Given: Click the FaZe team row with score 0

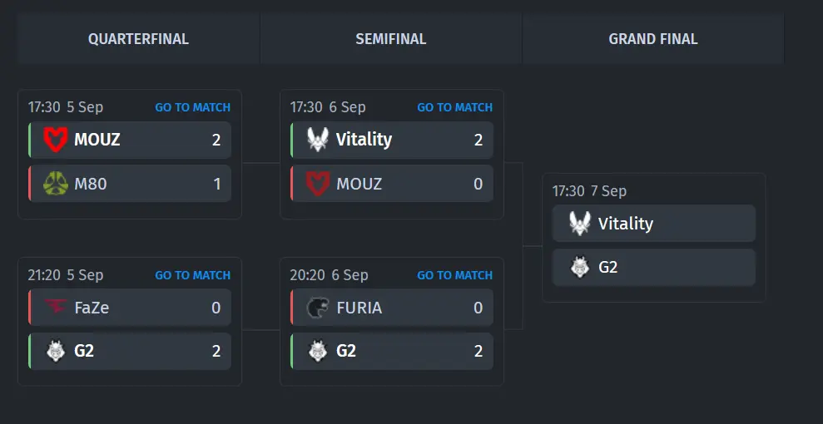Looking at the screenshot, I should click(130, 308).
